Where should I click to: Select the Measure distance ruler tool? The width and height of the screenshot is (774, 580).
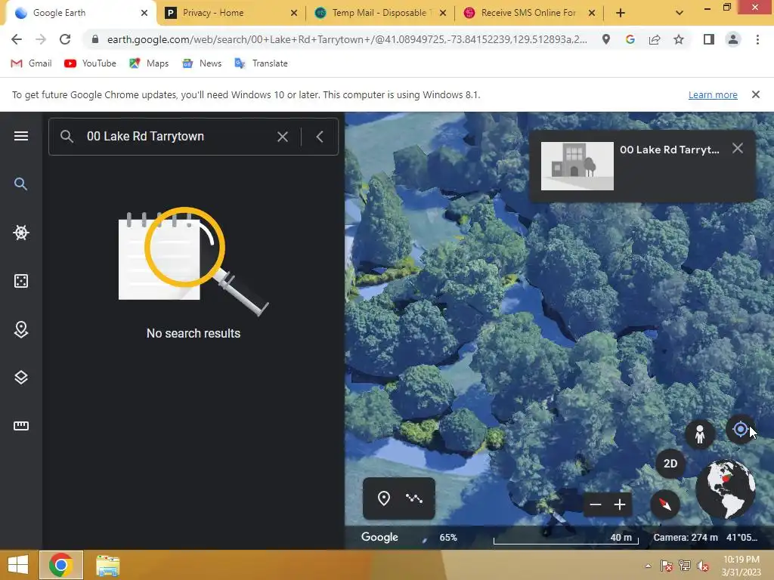click(20, 426)
